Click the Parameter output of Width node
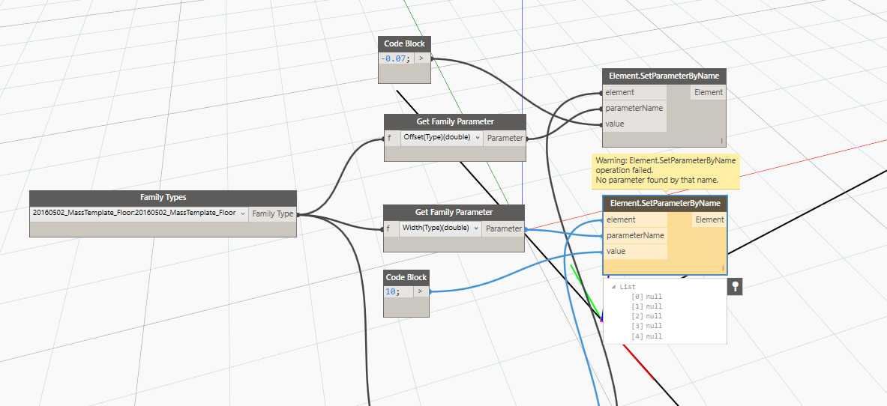The height and width of the screenshot is (406, 887). click(503, 228)
